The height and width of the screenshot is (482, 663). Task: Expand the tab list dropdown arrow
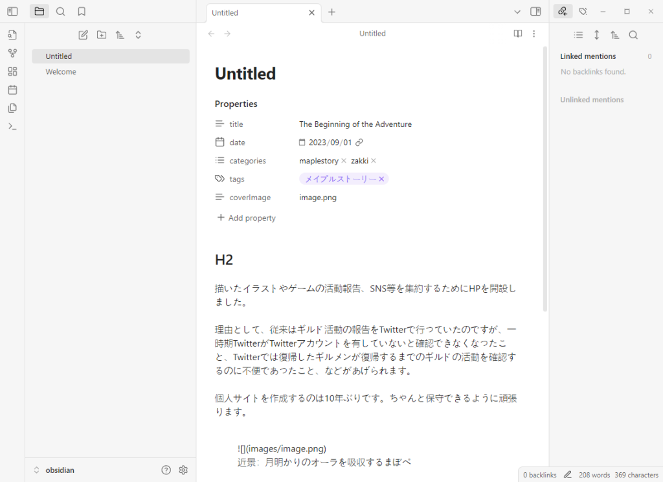[x=517, y=12]
